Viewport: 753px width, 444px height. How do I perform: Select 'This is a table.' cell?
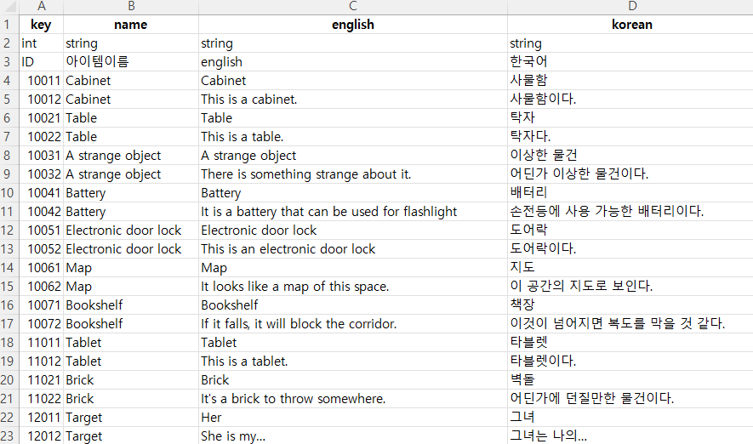pos(353,137)
